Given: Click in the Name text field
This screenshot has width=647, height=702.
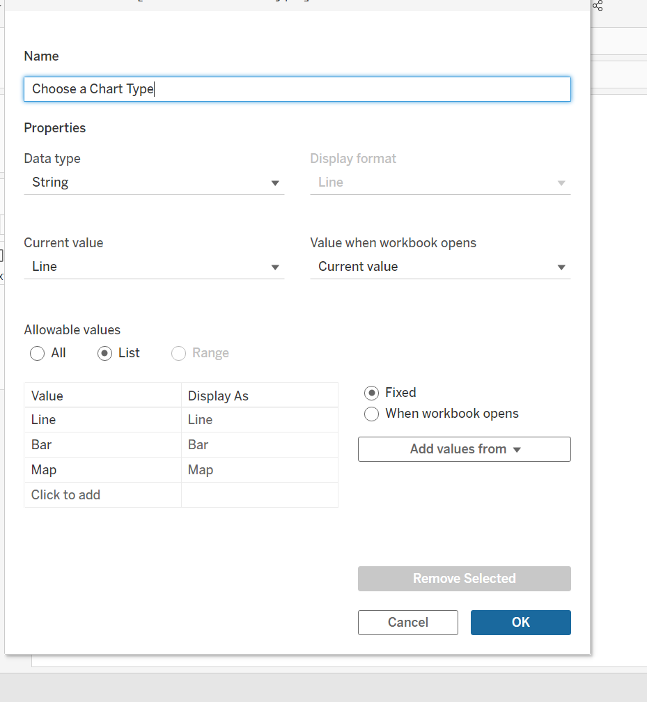Looking at the screenshot, I should [297, 89].
